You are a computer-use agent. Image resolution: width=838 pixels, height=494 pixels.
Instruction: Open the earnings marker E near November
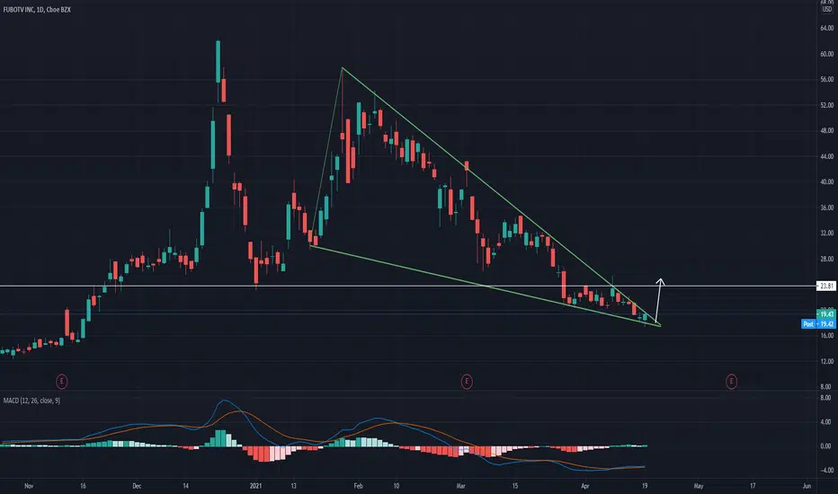(x=62, y=382)
